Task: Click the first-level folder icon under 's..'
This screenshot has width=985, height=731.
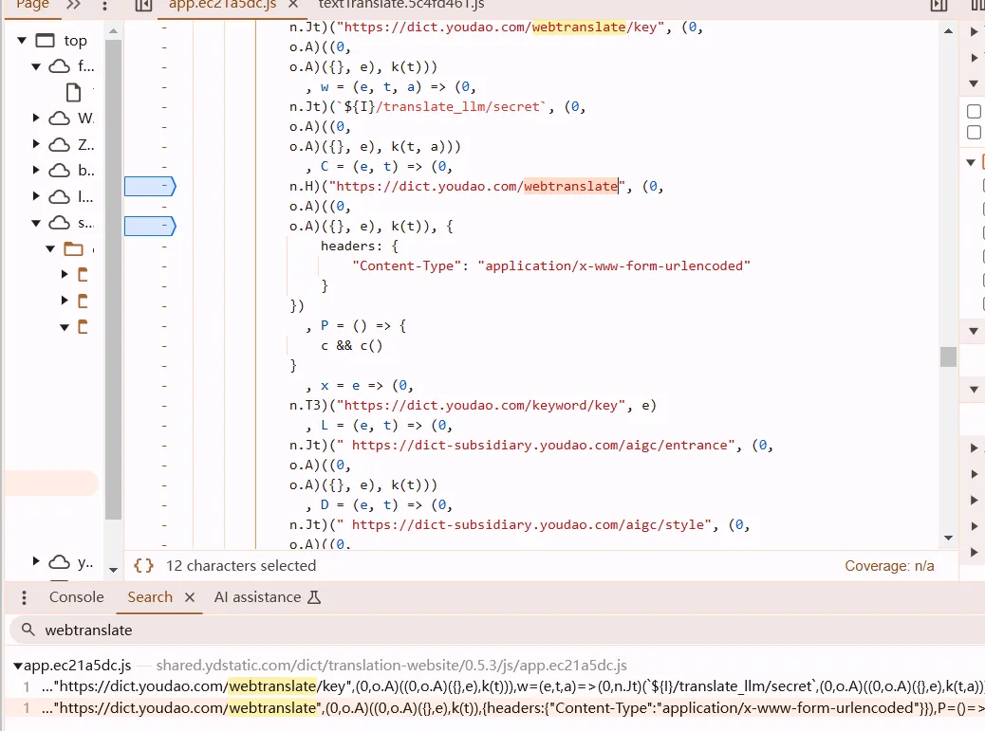Action: coord(73,249)
